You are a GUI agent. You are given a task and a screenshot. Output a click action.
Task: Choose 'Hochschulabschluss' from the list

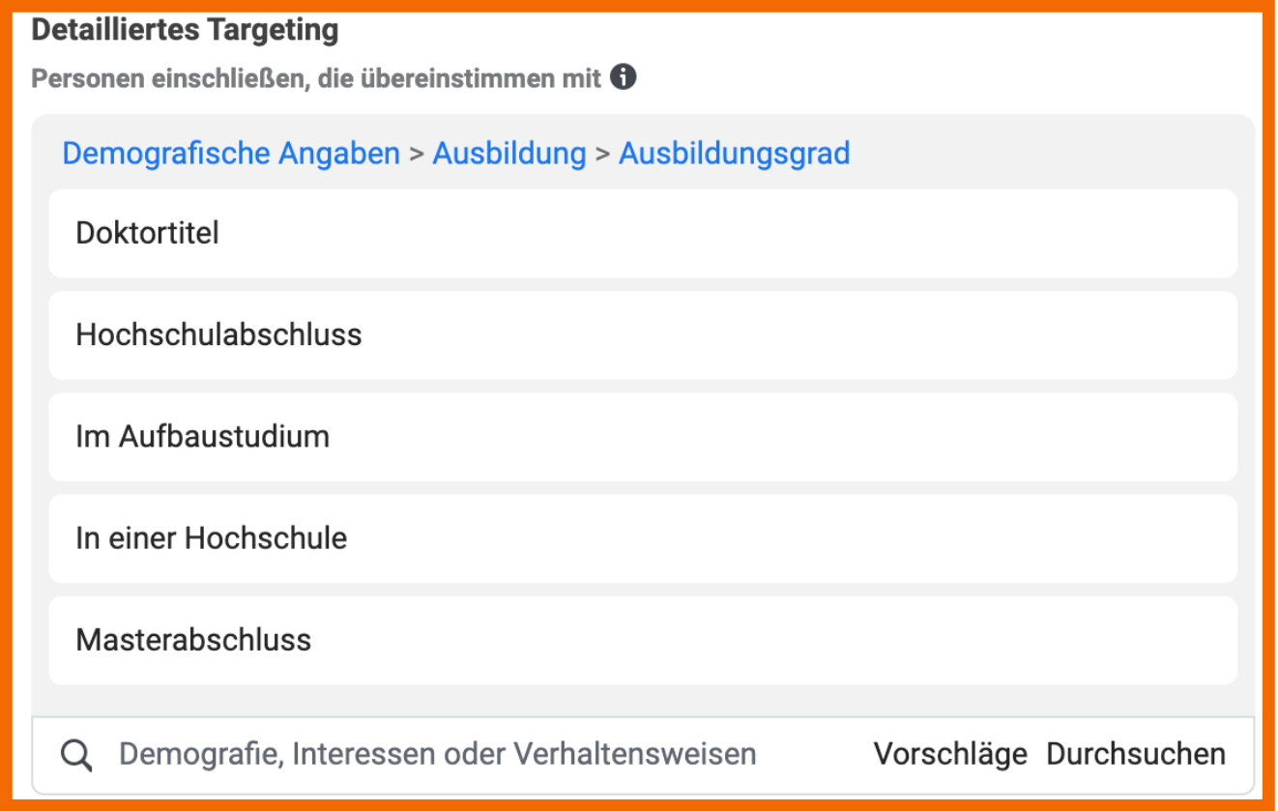pos(642,335)
